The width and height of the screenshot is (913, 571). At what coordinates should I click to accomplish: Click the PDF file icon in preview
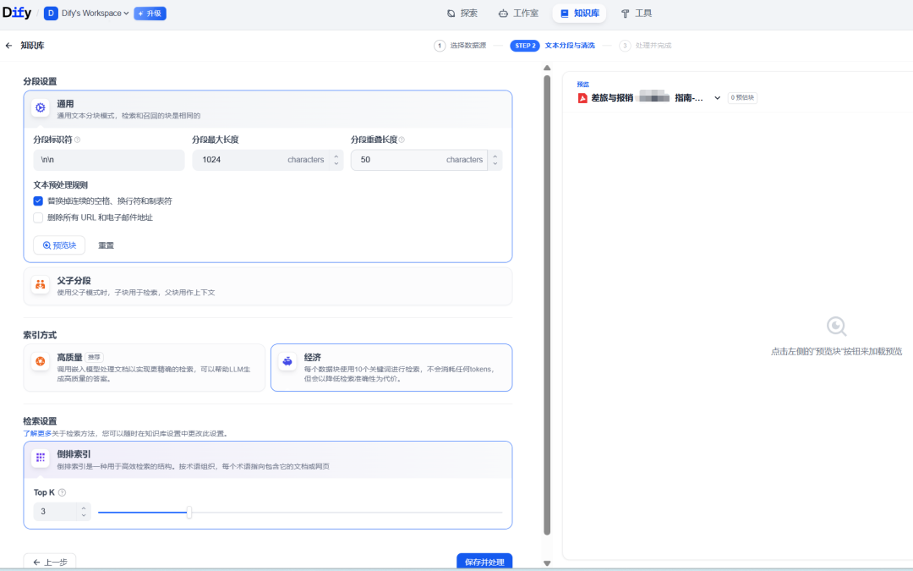tap(582, 98)
